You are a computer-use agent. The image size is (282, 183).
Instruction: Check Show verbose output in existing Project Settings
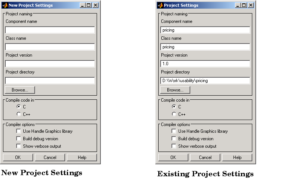click(x=174, y=146)
